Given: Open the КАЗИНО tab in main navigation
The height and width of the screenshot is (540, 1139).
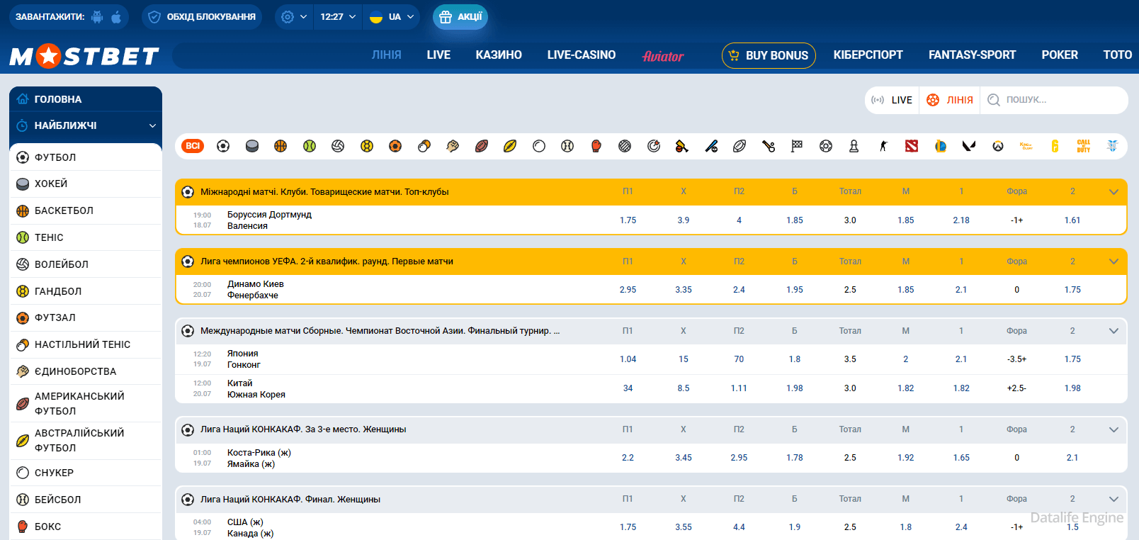Looking at the screenshot, I should coord(498,55).
